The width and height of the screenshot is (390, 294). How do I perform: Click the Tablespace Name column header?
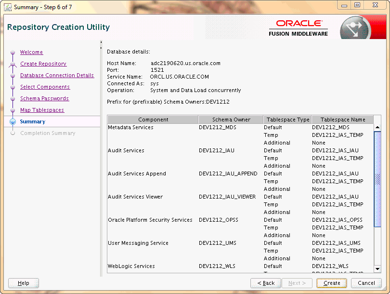(x=343, y=120)
